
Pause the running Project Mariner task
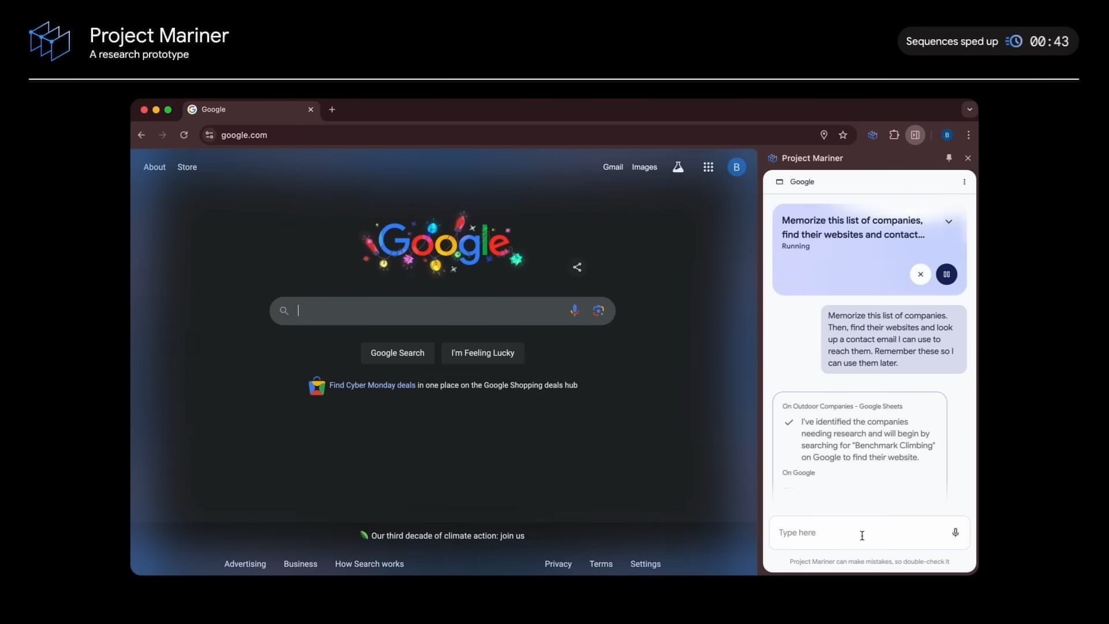[x=946, y=274]
